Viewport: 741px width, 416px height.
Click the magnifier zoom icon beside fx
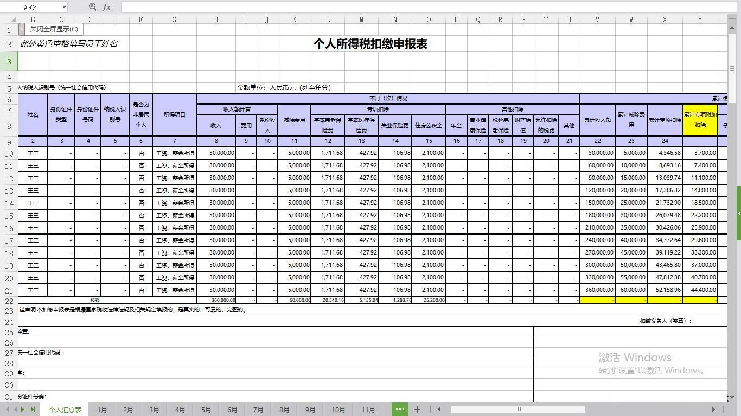[x=92, y=7]
